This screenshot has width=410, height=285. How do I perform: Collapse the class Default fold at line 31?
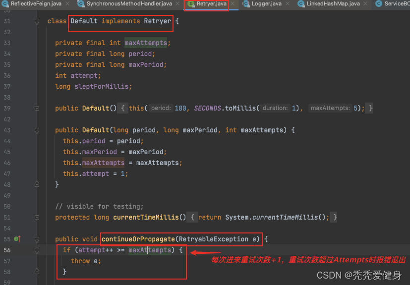coord(37,21)
